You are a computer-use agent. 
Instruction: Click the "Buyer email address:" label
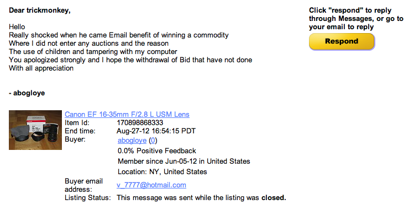(x=83, y=185)
